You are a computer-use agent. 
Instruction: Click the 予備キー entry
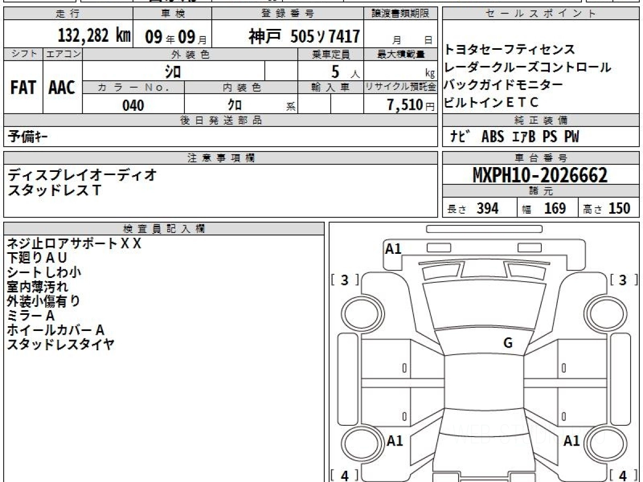[x=28, y=137]
